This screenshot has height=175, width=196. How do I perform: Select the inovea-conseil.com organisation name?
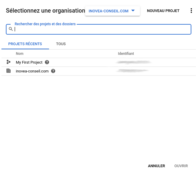[x=32, y=71]
